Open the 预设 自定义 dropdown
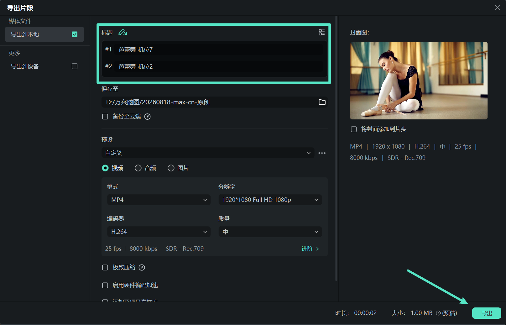This screenshot has height=325, width=506. [208, 153]
